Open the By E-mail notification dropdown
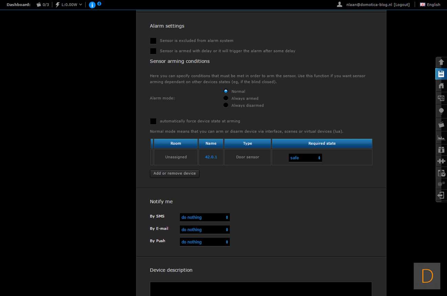 [205, 230]
